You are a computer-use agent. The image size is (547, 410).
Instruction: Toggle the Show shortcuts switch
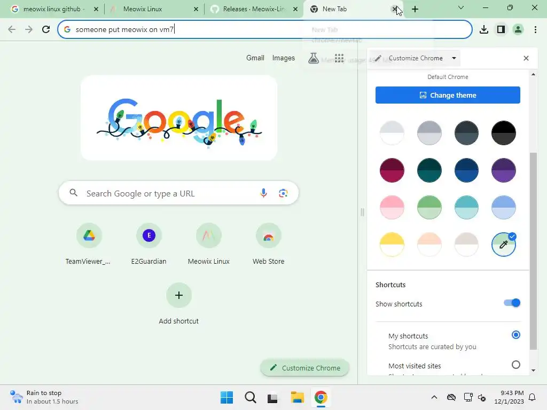coord(512,303)
